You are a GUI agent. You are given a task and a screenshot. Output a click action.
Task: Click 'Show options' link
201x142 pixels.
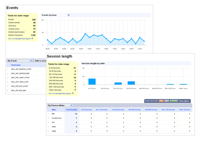coord(184,101)
